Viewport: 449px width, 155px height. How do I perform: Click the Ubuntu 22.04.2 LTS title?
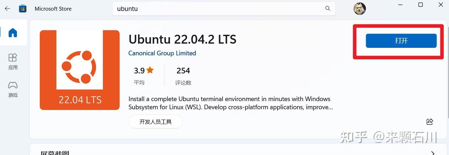(x=182, y=39)
